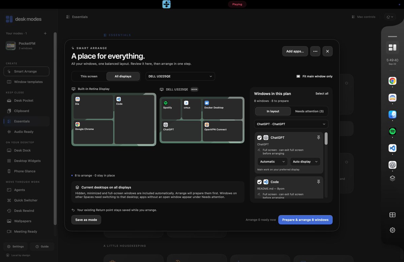Select the All displays option

tap(123, 76)
